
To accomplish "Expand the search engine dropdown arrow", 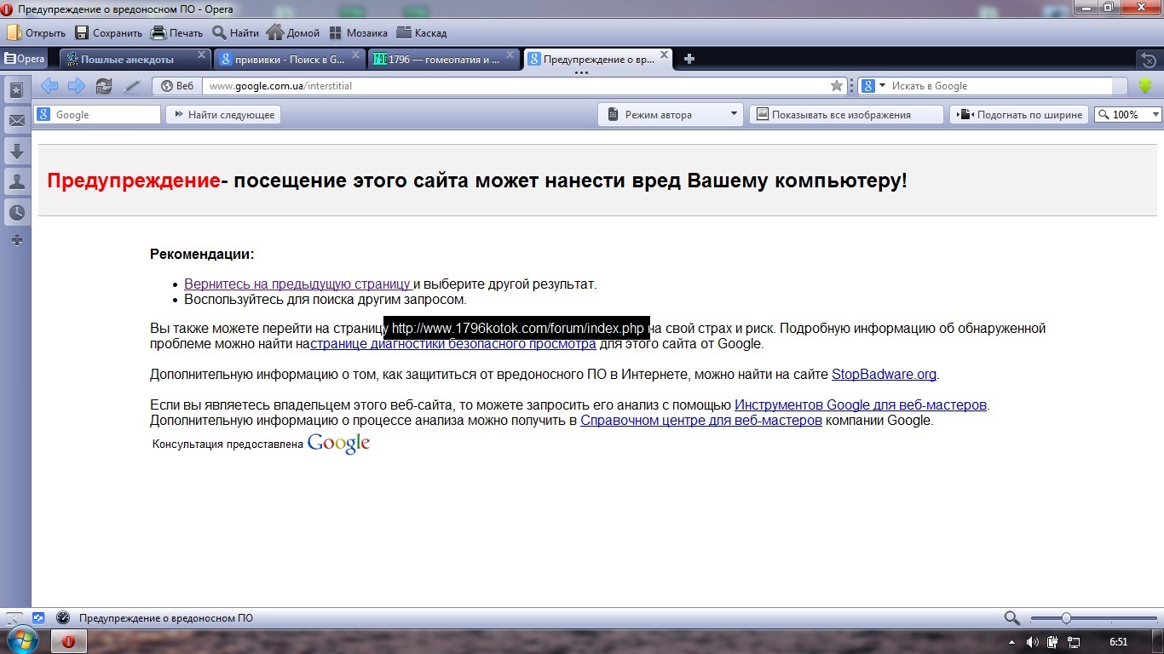I will point(882,86).
